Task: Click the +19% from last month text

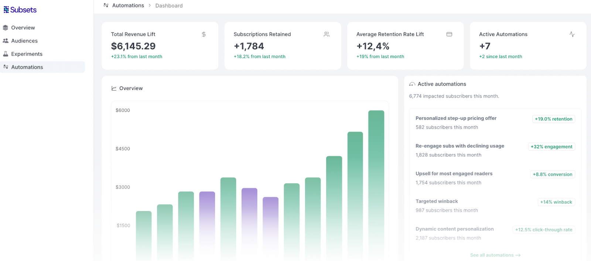Action: point(380,57)
